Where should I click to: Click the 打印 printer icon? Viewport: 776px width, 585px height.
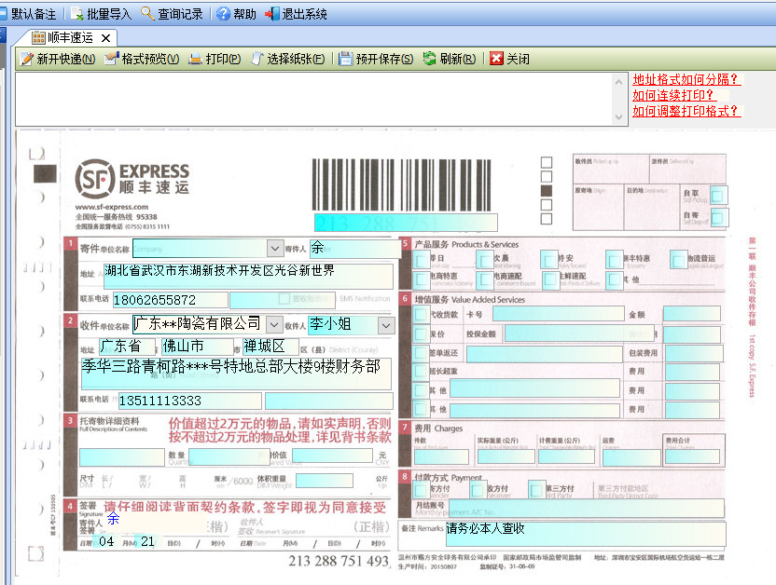[196, 59]
